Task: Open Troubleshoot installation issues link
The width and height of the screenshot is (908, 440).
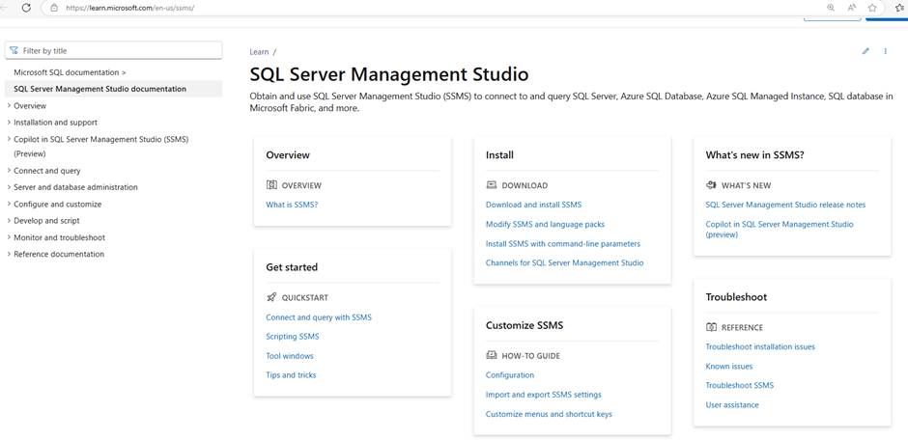Action: (760, 346)
